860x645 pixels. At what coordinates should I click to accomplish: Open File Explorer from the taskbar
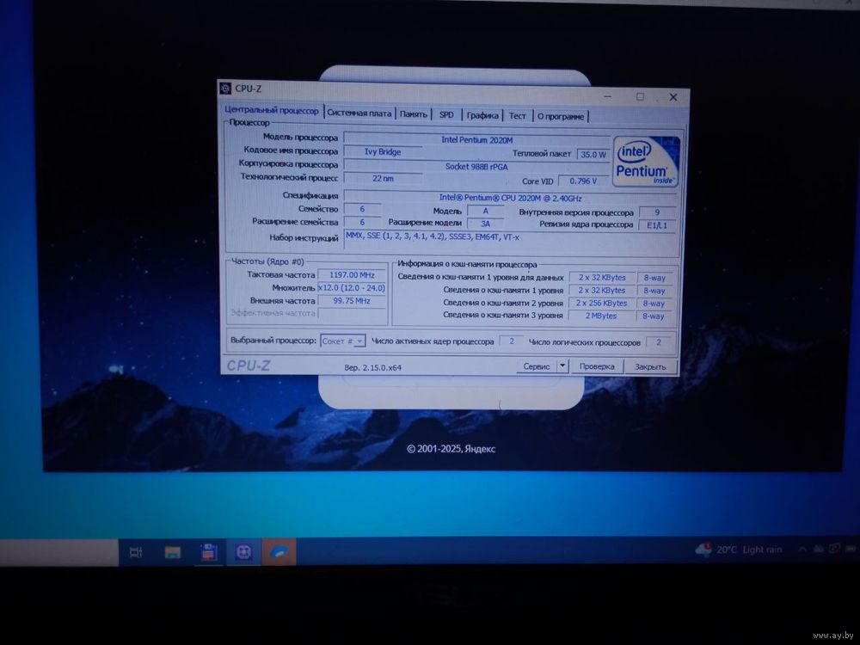pos(172,552)
